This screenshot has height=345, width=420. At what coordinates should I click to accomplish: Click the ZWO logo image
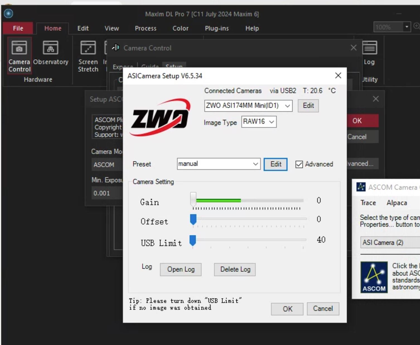tap(160, 117)
